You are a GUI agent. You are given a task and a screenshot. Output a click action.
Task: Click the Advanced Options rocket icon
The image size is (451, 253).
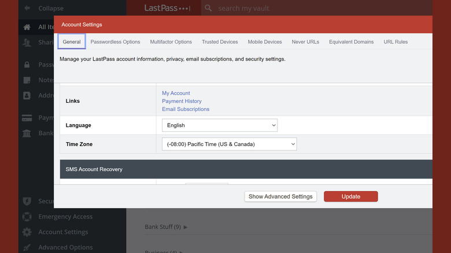tap(27, 247)
